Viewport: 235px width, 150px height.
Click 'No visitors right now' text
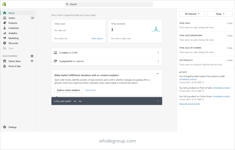point(121,39)
